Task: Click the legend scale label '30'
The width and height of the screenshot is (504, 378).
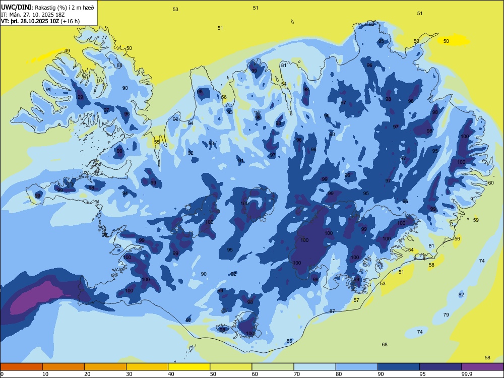Action: tap(129, 374)
